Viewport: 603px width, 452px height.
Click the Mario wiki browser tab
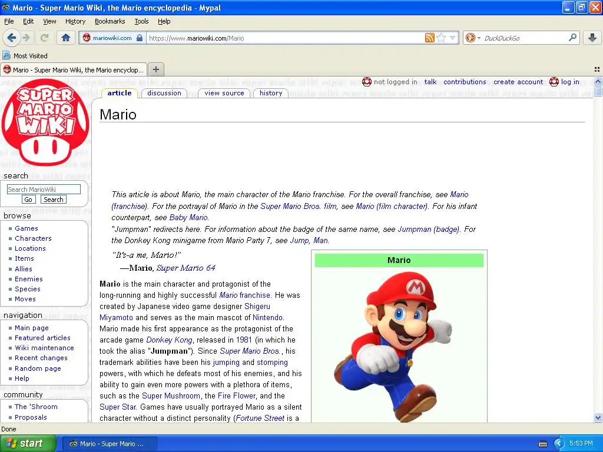coord(74,70)
